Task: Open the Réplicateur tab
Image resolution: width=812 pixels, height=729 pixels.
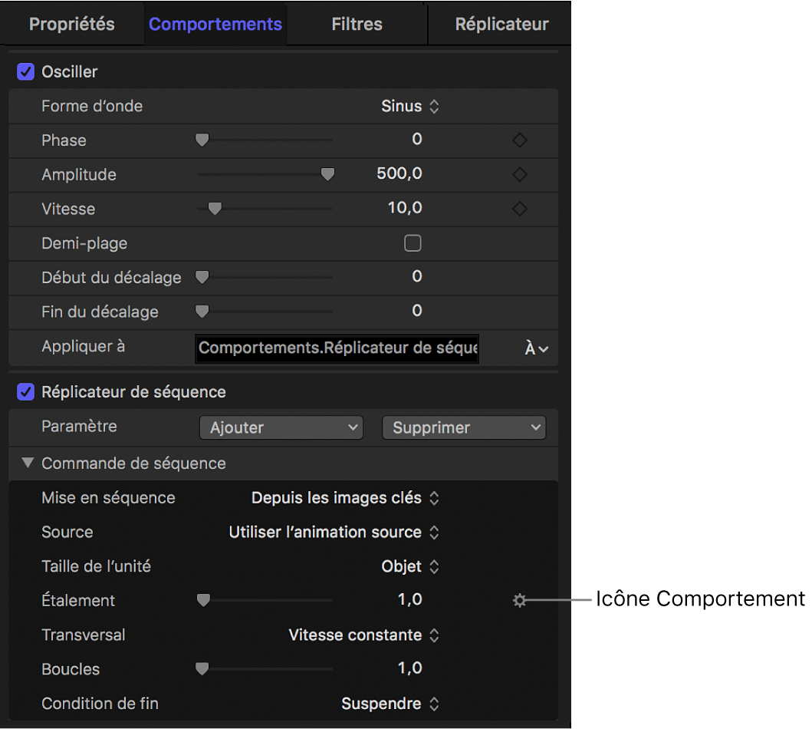Action: point(501,24)
